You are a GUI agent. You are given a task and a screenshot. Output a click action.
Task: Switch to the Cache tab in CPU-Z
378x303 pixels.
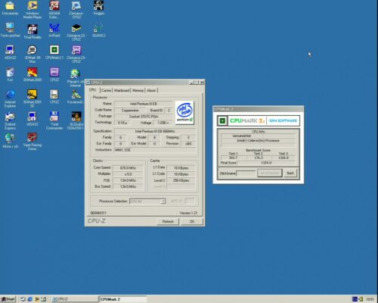point(106,90)
